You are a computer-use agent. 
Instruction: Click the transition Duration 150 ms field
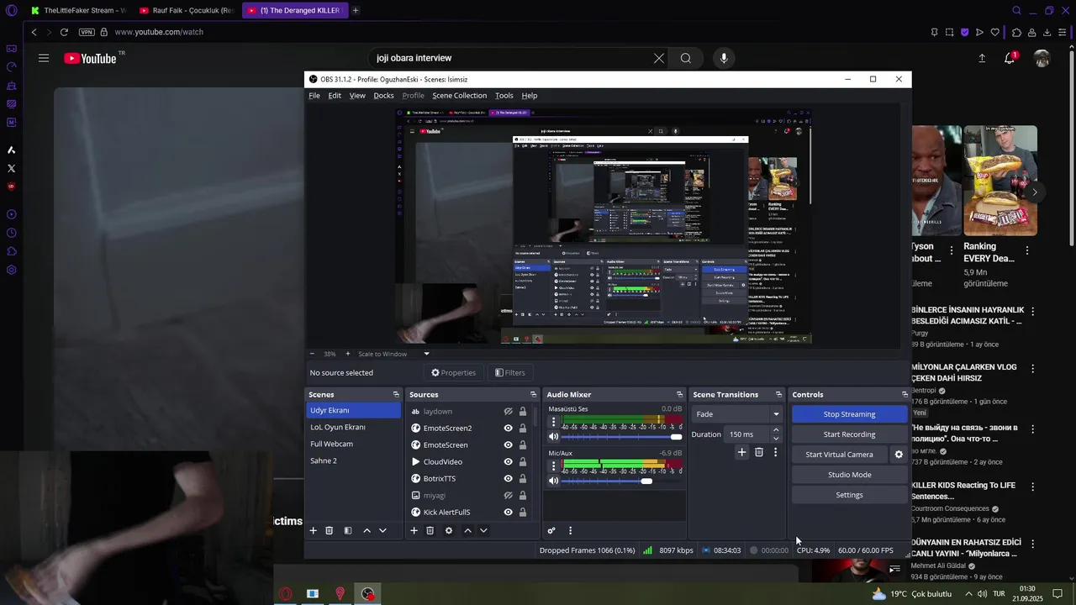pyautogui.click(x=746, y=434)
